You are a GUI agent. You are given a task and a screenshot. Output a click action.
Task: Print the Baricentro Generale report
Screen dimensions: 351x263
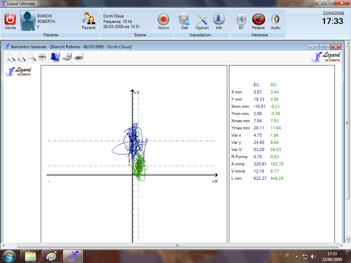pyautogui.click(x=79, y=57)
